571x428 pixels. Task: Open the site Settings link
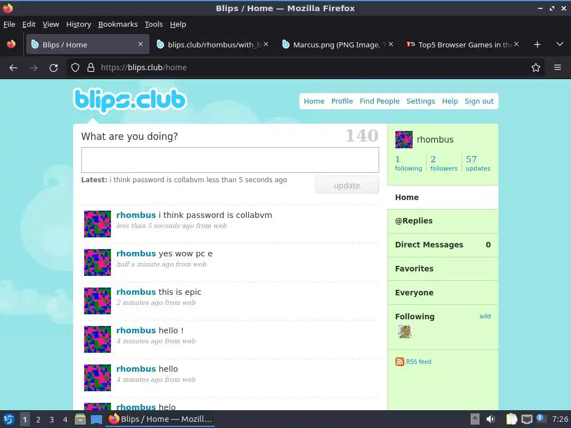click(420, 101)
